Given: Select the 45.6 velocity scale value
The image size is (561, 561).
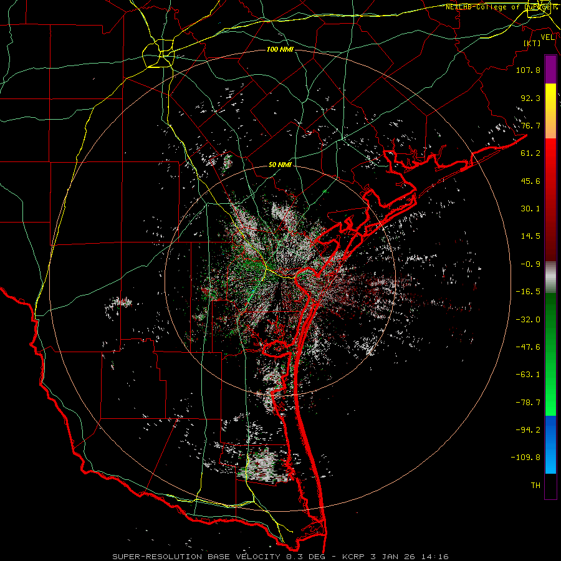Looking at the screenshot, I should pos(530,181).
